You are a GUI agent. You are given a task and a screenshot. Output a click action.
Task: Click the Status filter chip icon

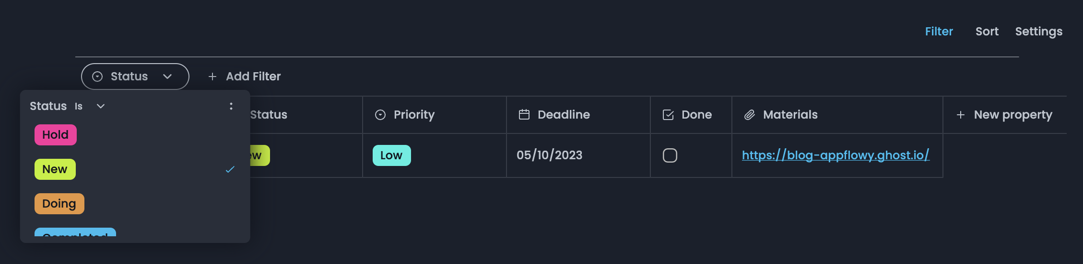coord(97,77)
